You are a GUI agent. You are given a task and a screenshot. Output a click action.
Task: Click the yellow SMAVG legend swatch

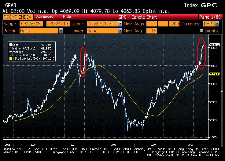tap(11, 58)
